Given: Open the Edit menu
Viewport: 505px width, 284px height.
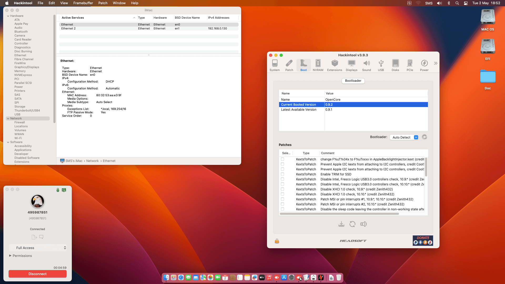Looking at the screenshot, I should click(x=52, y=3).
